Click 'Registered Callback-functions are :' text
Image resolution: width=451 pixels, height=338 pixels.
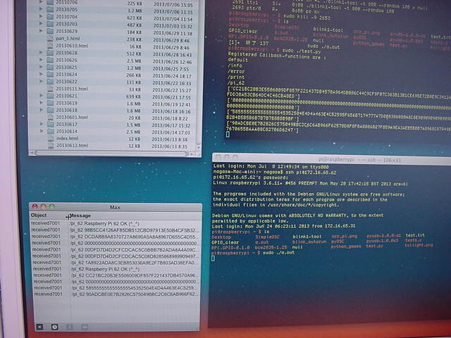277,55
